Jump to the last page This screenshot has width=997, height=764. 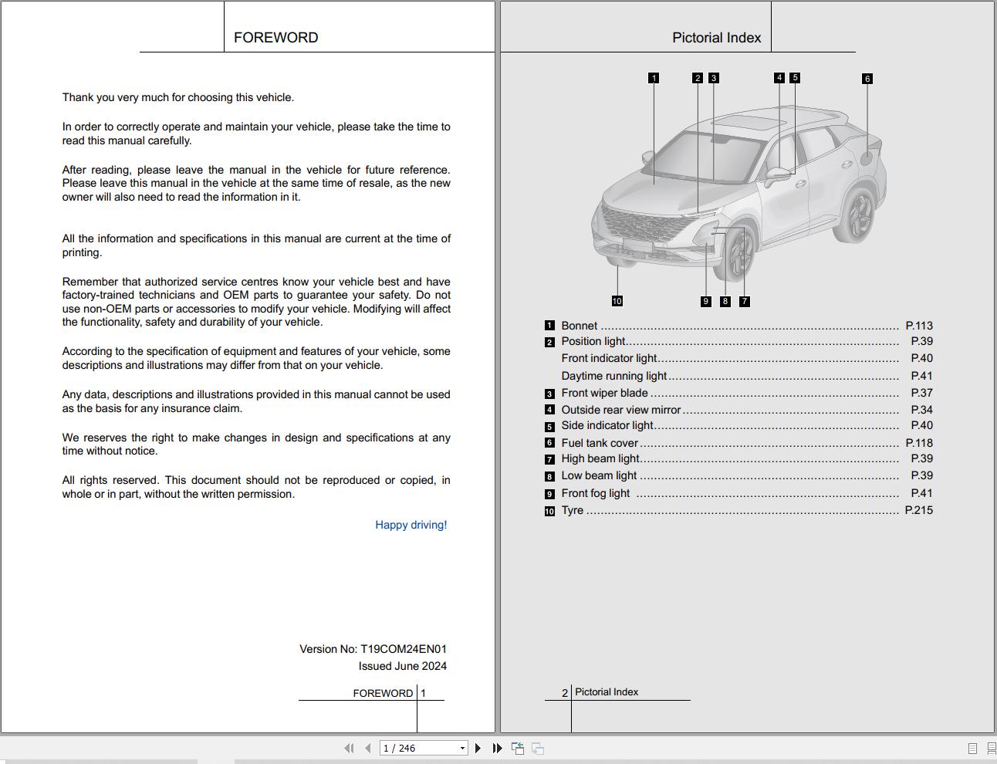pyautogui.click(x=498, y=748)
